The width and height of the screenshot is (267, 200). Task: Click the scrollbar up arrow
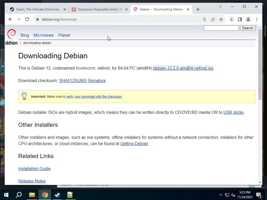click(x=260, y=27)
